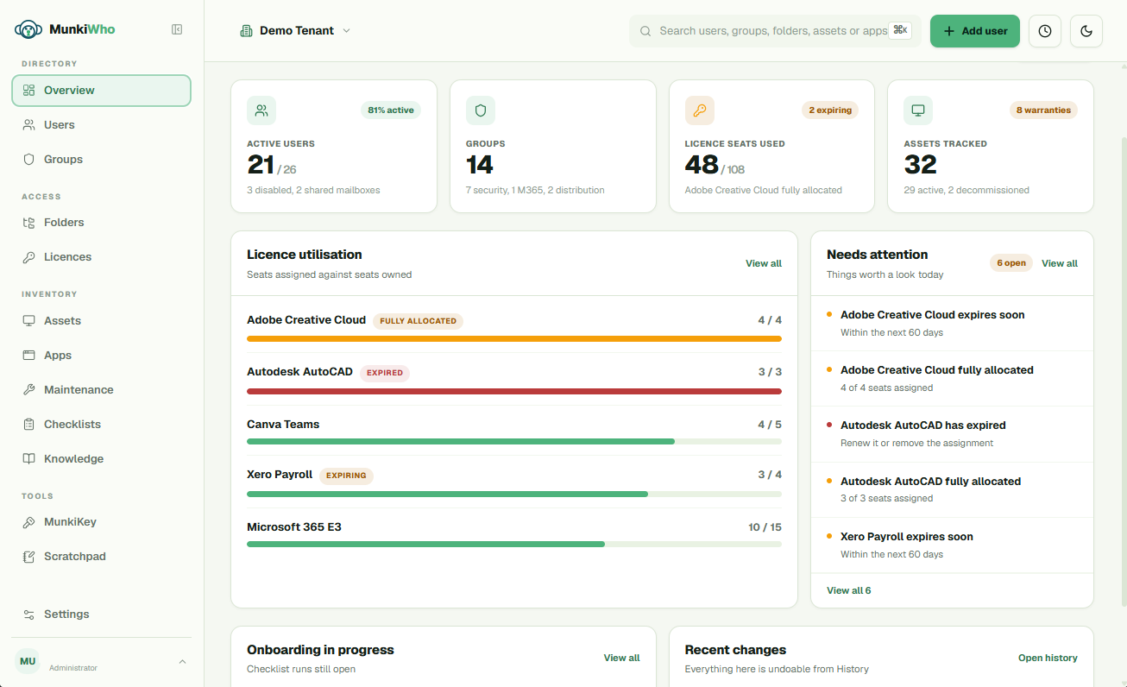The width and height of the screenshot is (1127, 687).
Task: Click Autodesk AutoCAD fully allocated alert
Action: [952, 489]
